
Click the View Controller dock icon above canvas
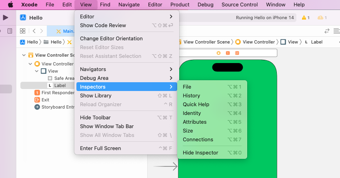218,53
